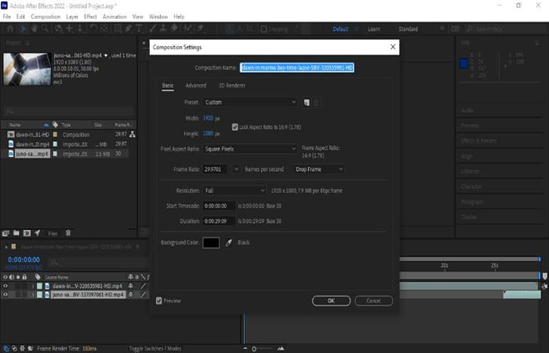Open the Composition menu
Viewport: 549px width, 353px height.
(x=45, y=16)
